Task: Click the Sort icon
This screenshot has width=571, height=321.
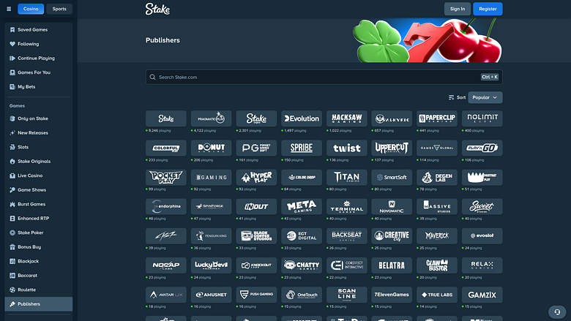Action: pyautogui.click(x=451, y=97)
